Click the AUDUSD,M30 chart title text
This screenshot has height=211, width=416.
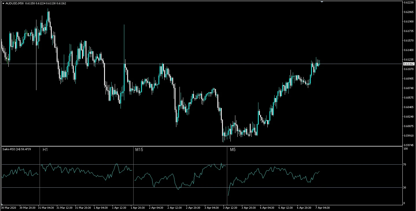[15, 3]
